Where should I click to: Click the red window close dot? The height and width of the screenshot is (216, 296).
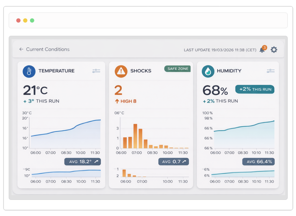pyautogui.click(x=18, y=20)
